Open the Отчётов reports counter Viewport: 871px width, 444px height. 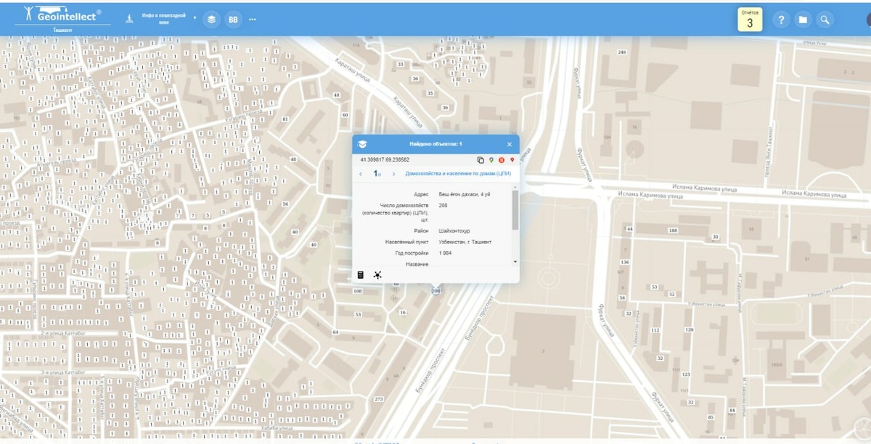[750, 20]
